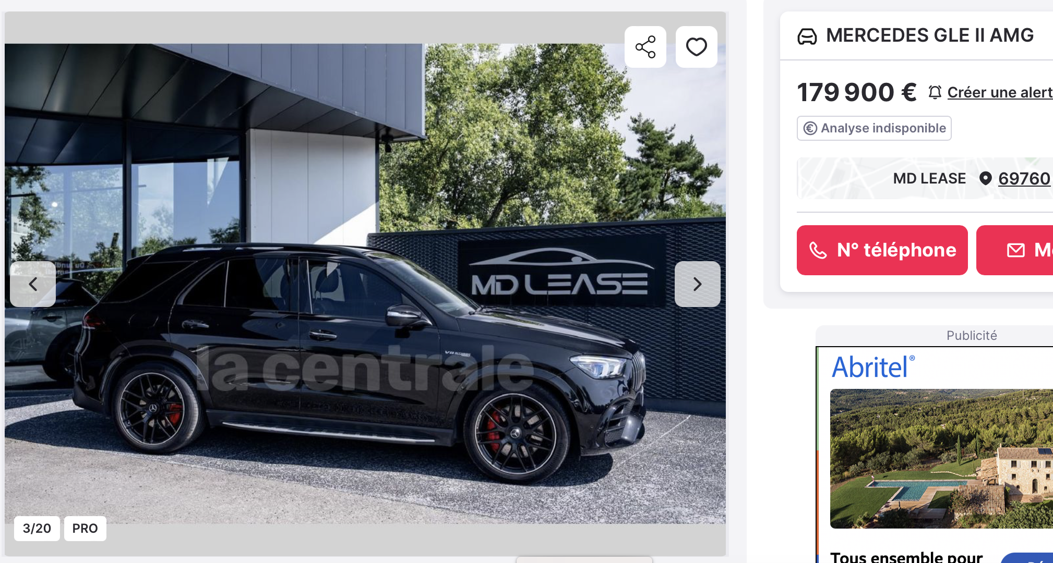1053x563 pixels.
Task: Click the 3/20 photo counter badge
Action: [x=37, y=529]
